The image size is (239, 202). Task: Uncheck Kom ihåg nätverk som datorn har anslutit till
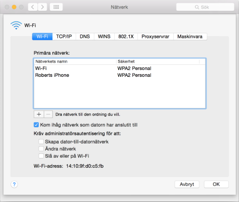tap(36, 125)
